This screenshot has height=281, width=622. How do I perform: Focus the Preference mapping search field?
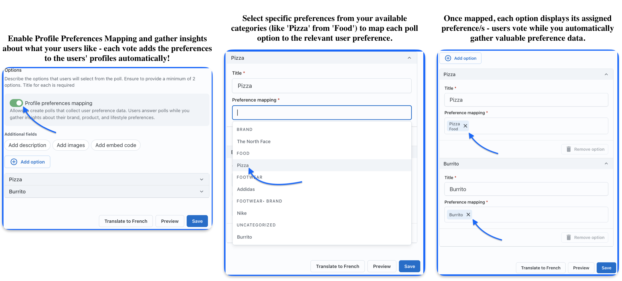click(x=322, y=113)
